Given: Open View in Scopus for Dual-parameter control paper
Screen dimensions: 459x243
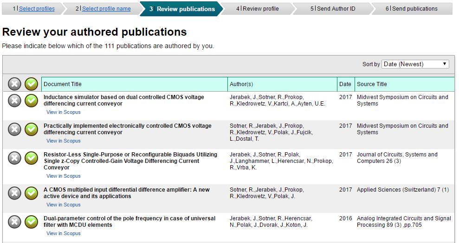Looking at the screenshot, I should pyautogui.click(x=63, y=233).
